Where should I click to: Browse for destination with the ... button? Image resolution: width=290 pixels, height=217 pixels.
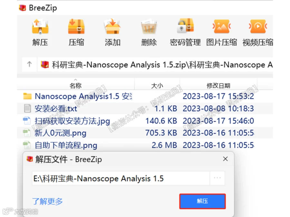[217, 178]
